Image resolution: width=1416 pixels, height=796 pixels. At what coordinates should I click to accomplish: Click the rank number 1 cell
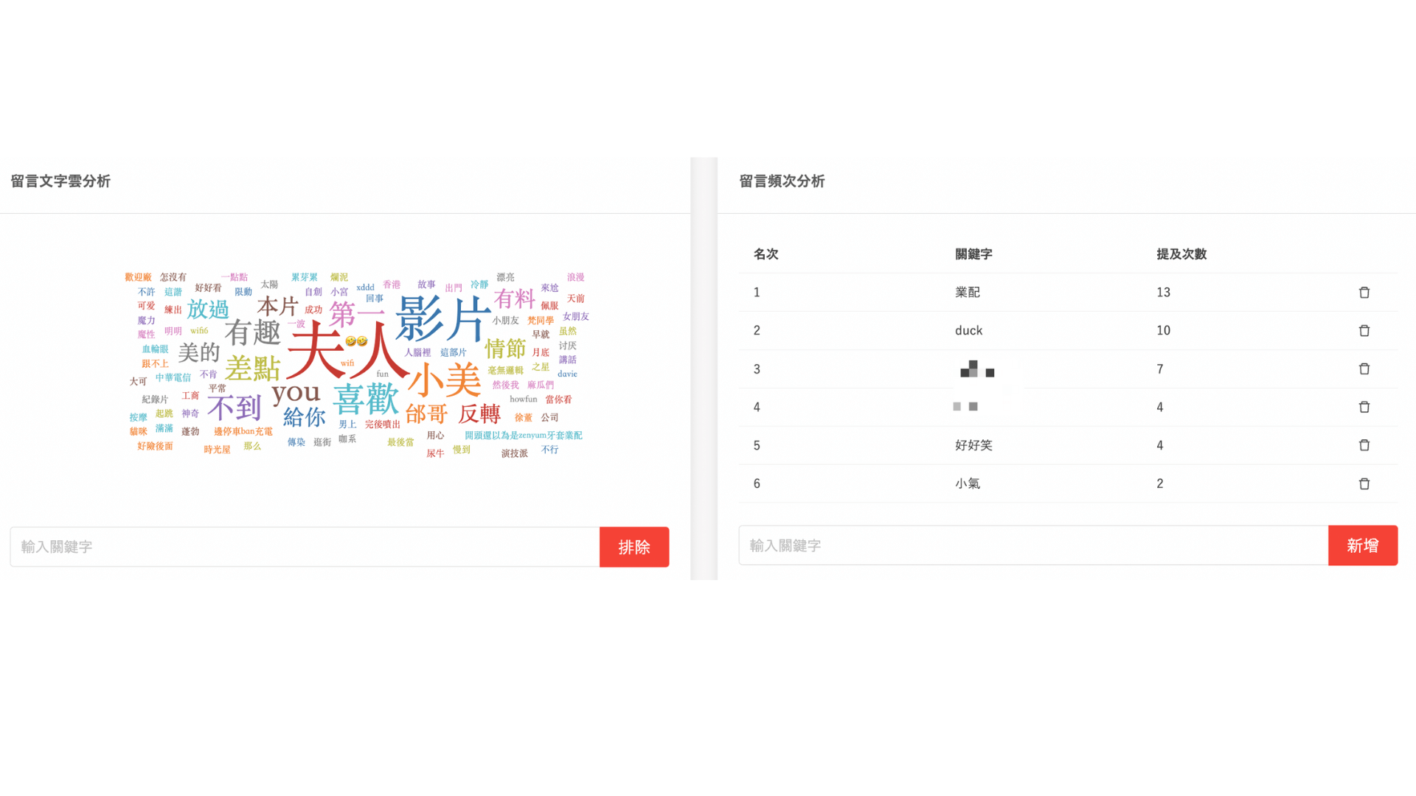point(757,293)
